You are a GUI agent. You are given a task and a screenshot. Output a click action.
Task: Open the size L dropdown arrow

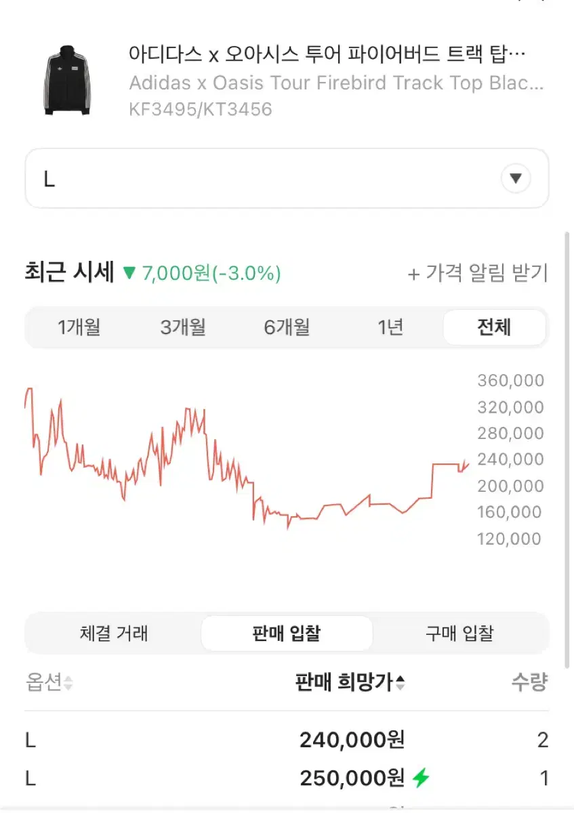[516, 179]
